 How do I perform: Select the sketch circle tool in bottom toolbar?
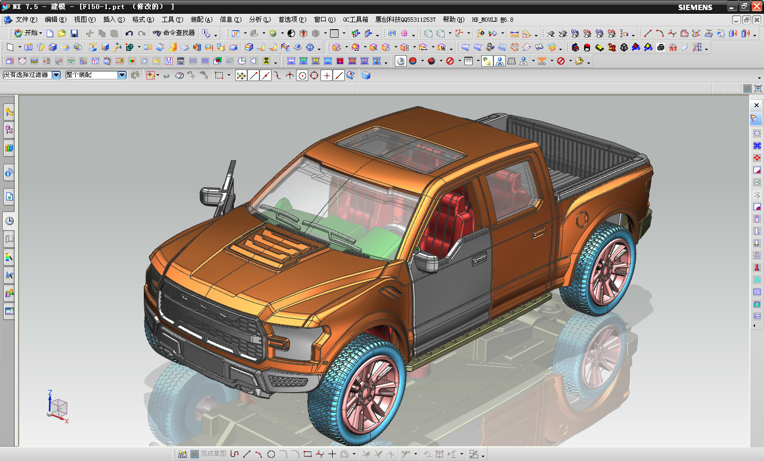271,454
